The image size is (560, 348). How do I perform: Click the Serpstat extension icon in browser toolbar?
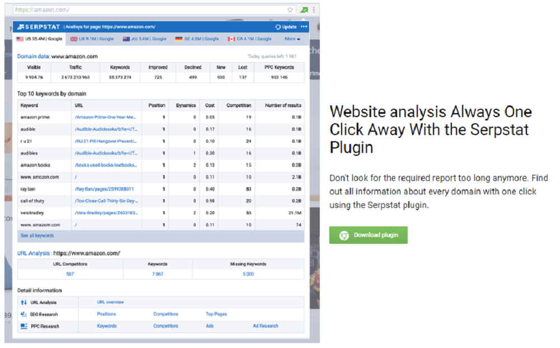(x=305, y=10)
